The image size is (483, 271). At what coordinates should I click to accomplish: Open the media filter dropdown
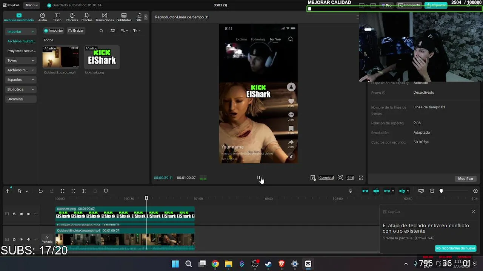click(137, 31)
